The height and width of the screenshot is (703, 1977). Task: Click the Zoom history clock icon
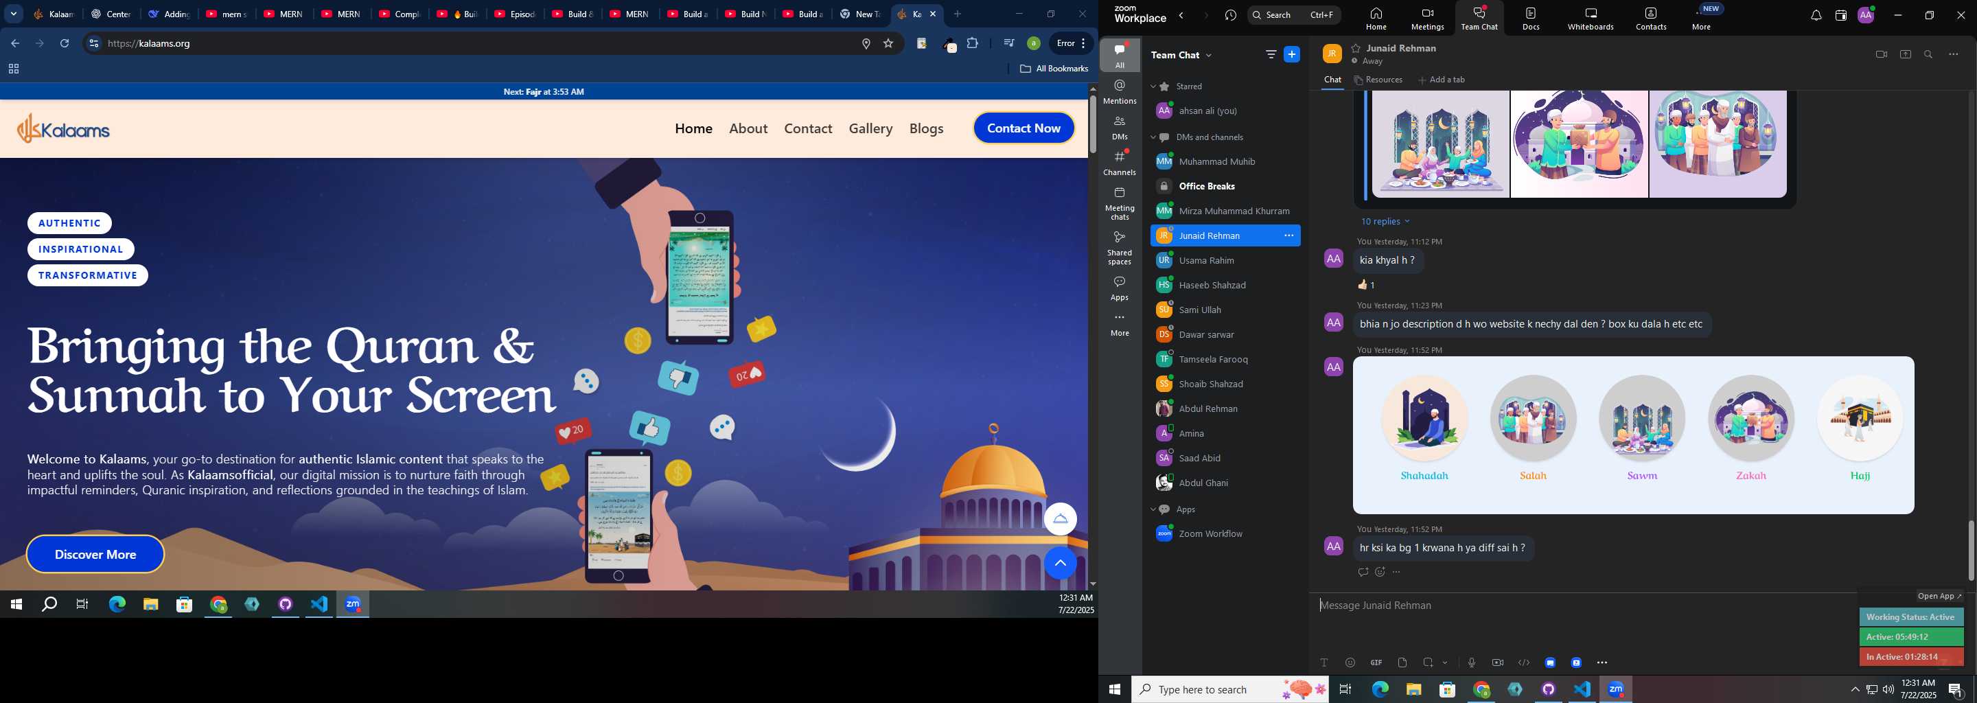pyautogui.click(x=1231, y=15)
